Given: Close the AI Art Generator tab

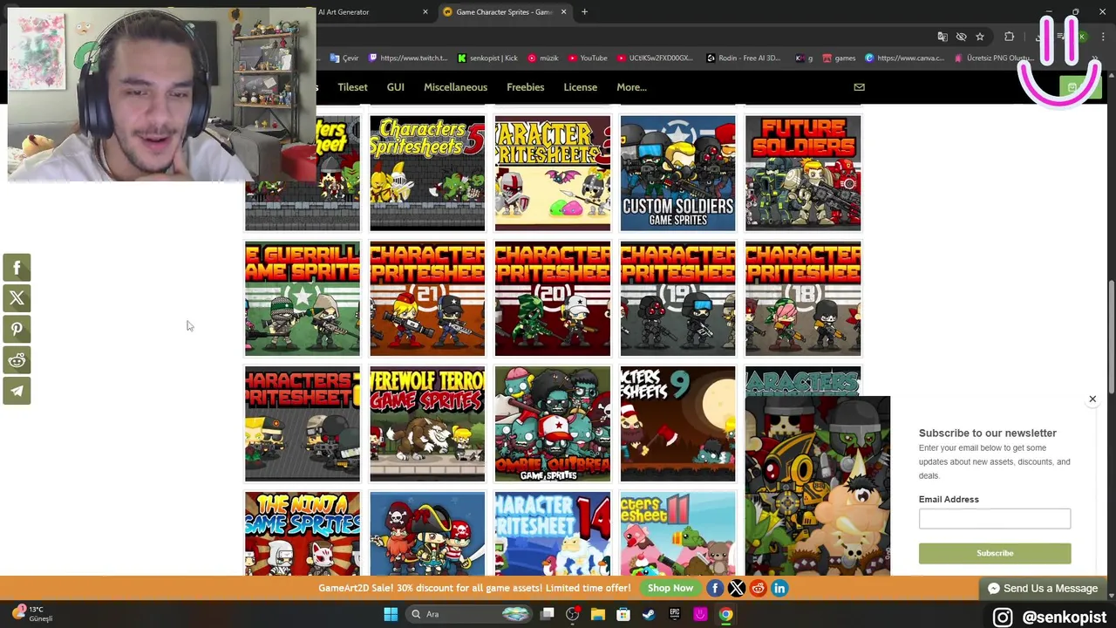Looking at the screenshot, I should (x=425, y=12).
